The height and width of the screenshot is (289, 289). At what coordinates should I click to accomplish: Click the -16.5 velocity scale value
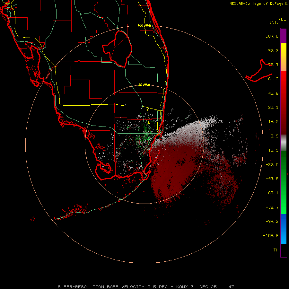pyautogui.click(x=272, y=150)
